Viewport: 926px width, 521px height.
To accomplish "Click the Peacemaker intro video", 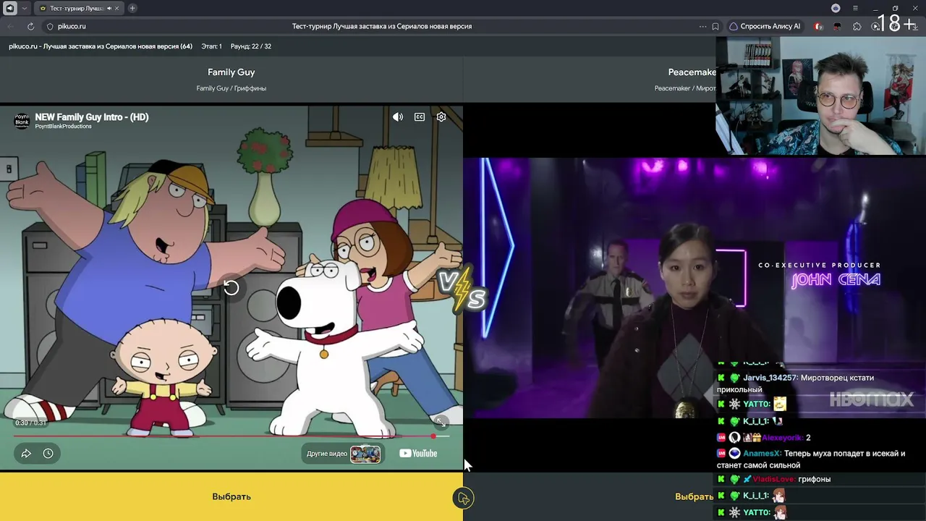I will click(x=694, y=288).
